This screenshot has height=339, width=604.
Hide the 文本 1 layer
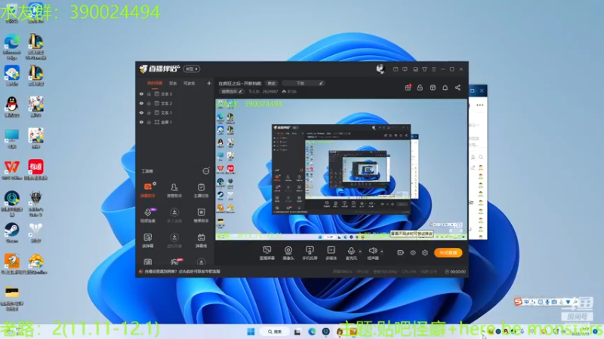(x=141, y=112)
